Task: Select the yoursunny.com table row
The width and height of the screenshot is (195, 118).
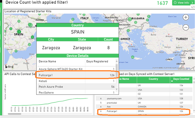Action: tap(144, 99)
